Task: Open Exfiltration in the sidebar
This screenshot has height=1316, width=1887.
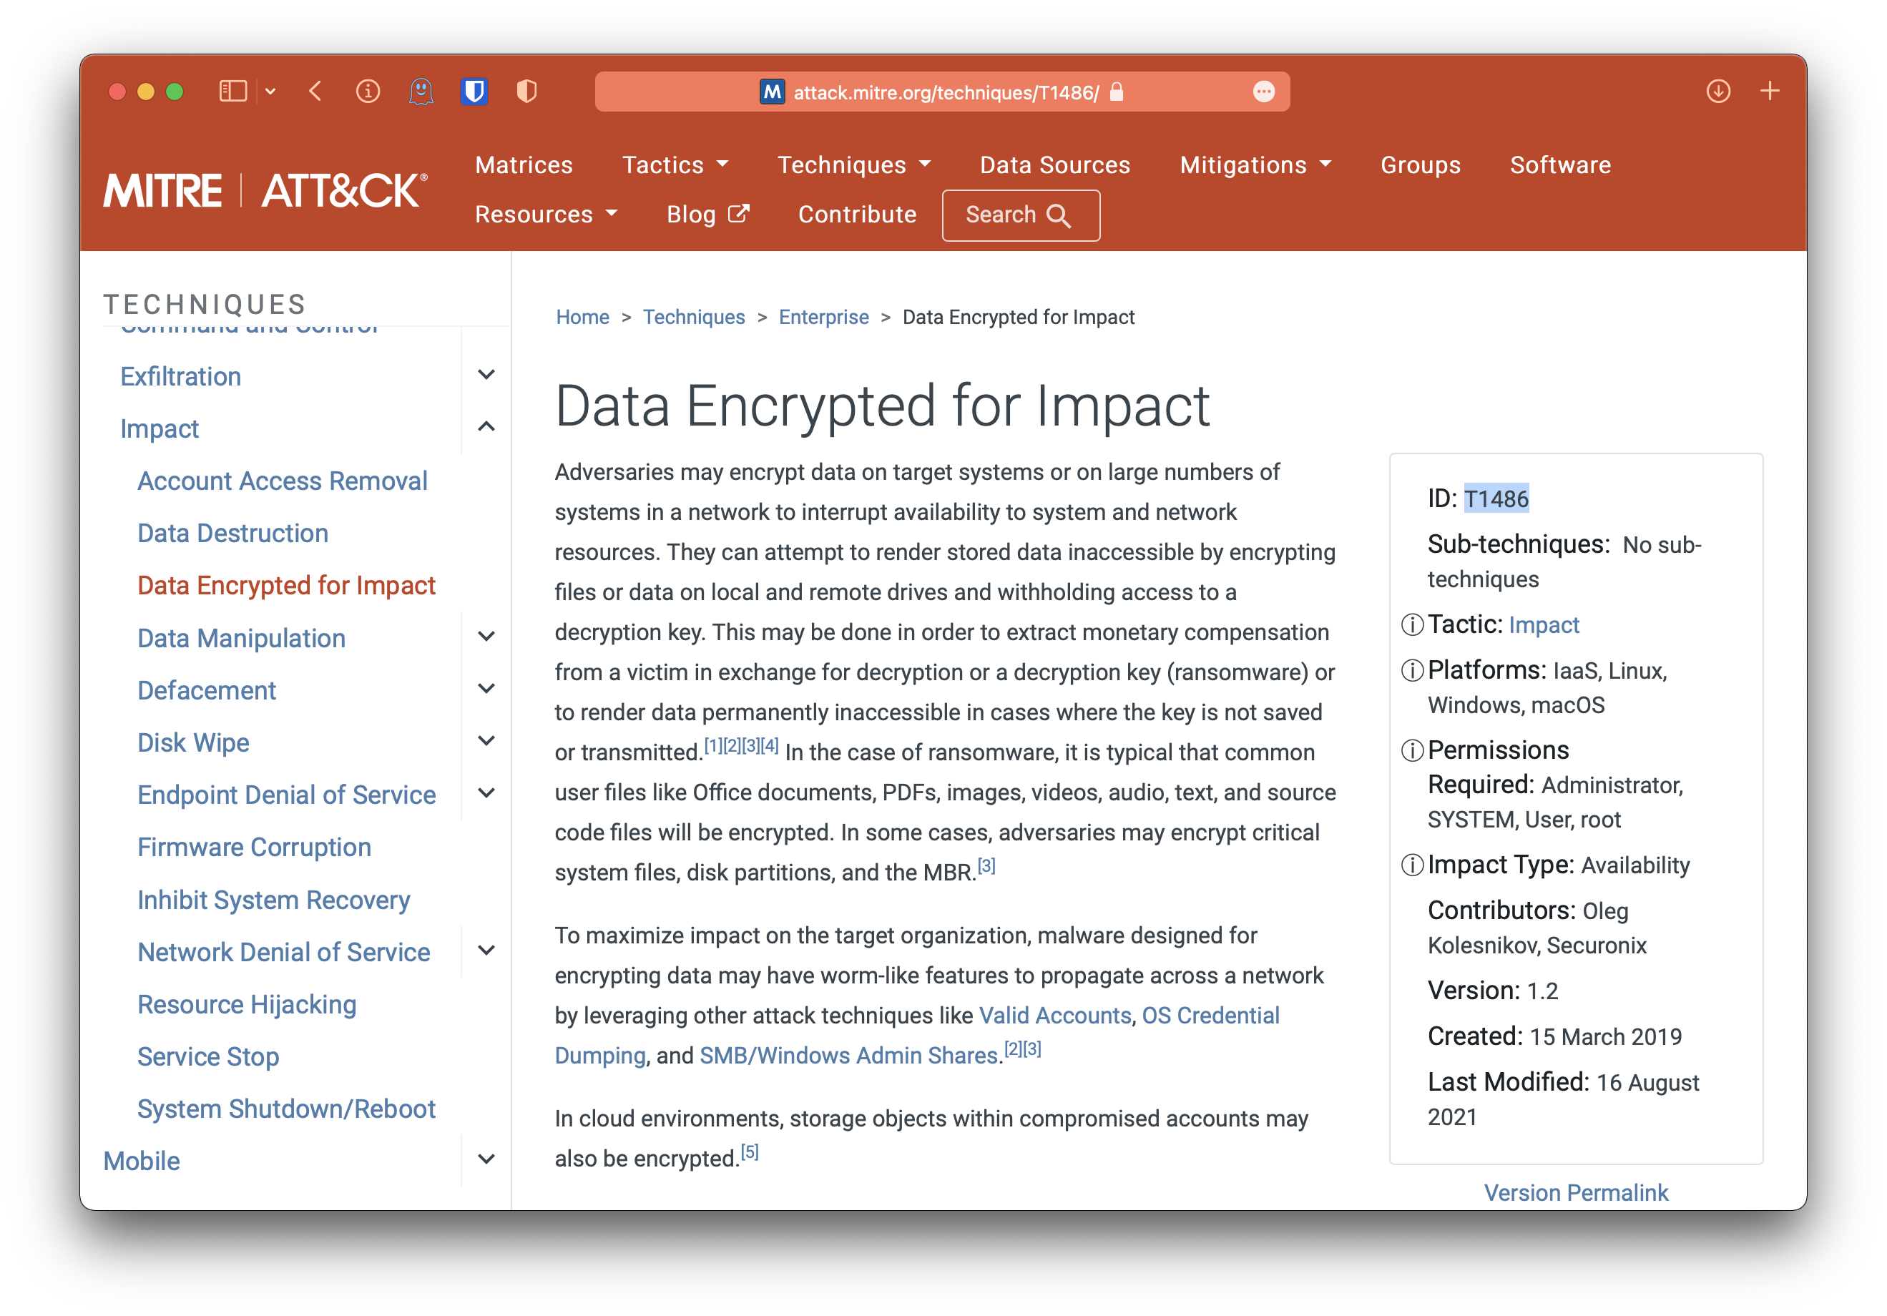Action: (181, 376)
